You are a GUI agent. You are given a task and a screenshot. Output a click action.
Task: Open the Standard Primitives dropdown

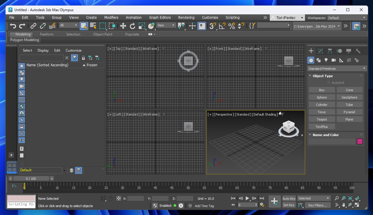(337, 69)
